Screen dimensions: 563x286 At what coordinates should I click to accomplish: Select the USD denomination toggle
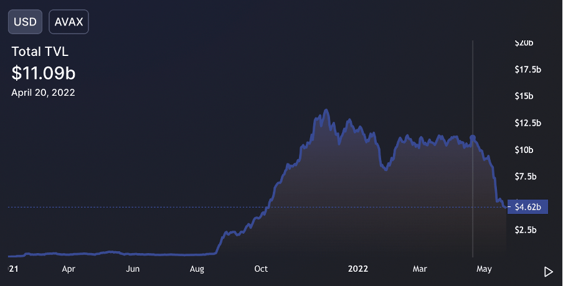click(26, 22)
